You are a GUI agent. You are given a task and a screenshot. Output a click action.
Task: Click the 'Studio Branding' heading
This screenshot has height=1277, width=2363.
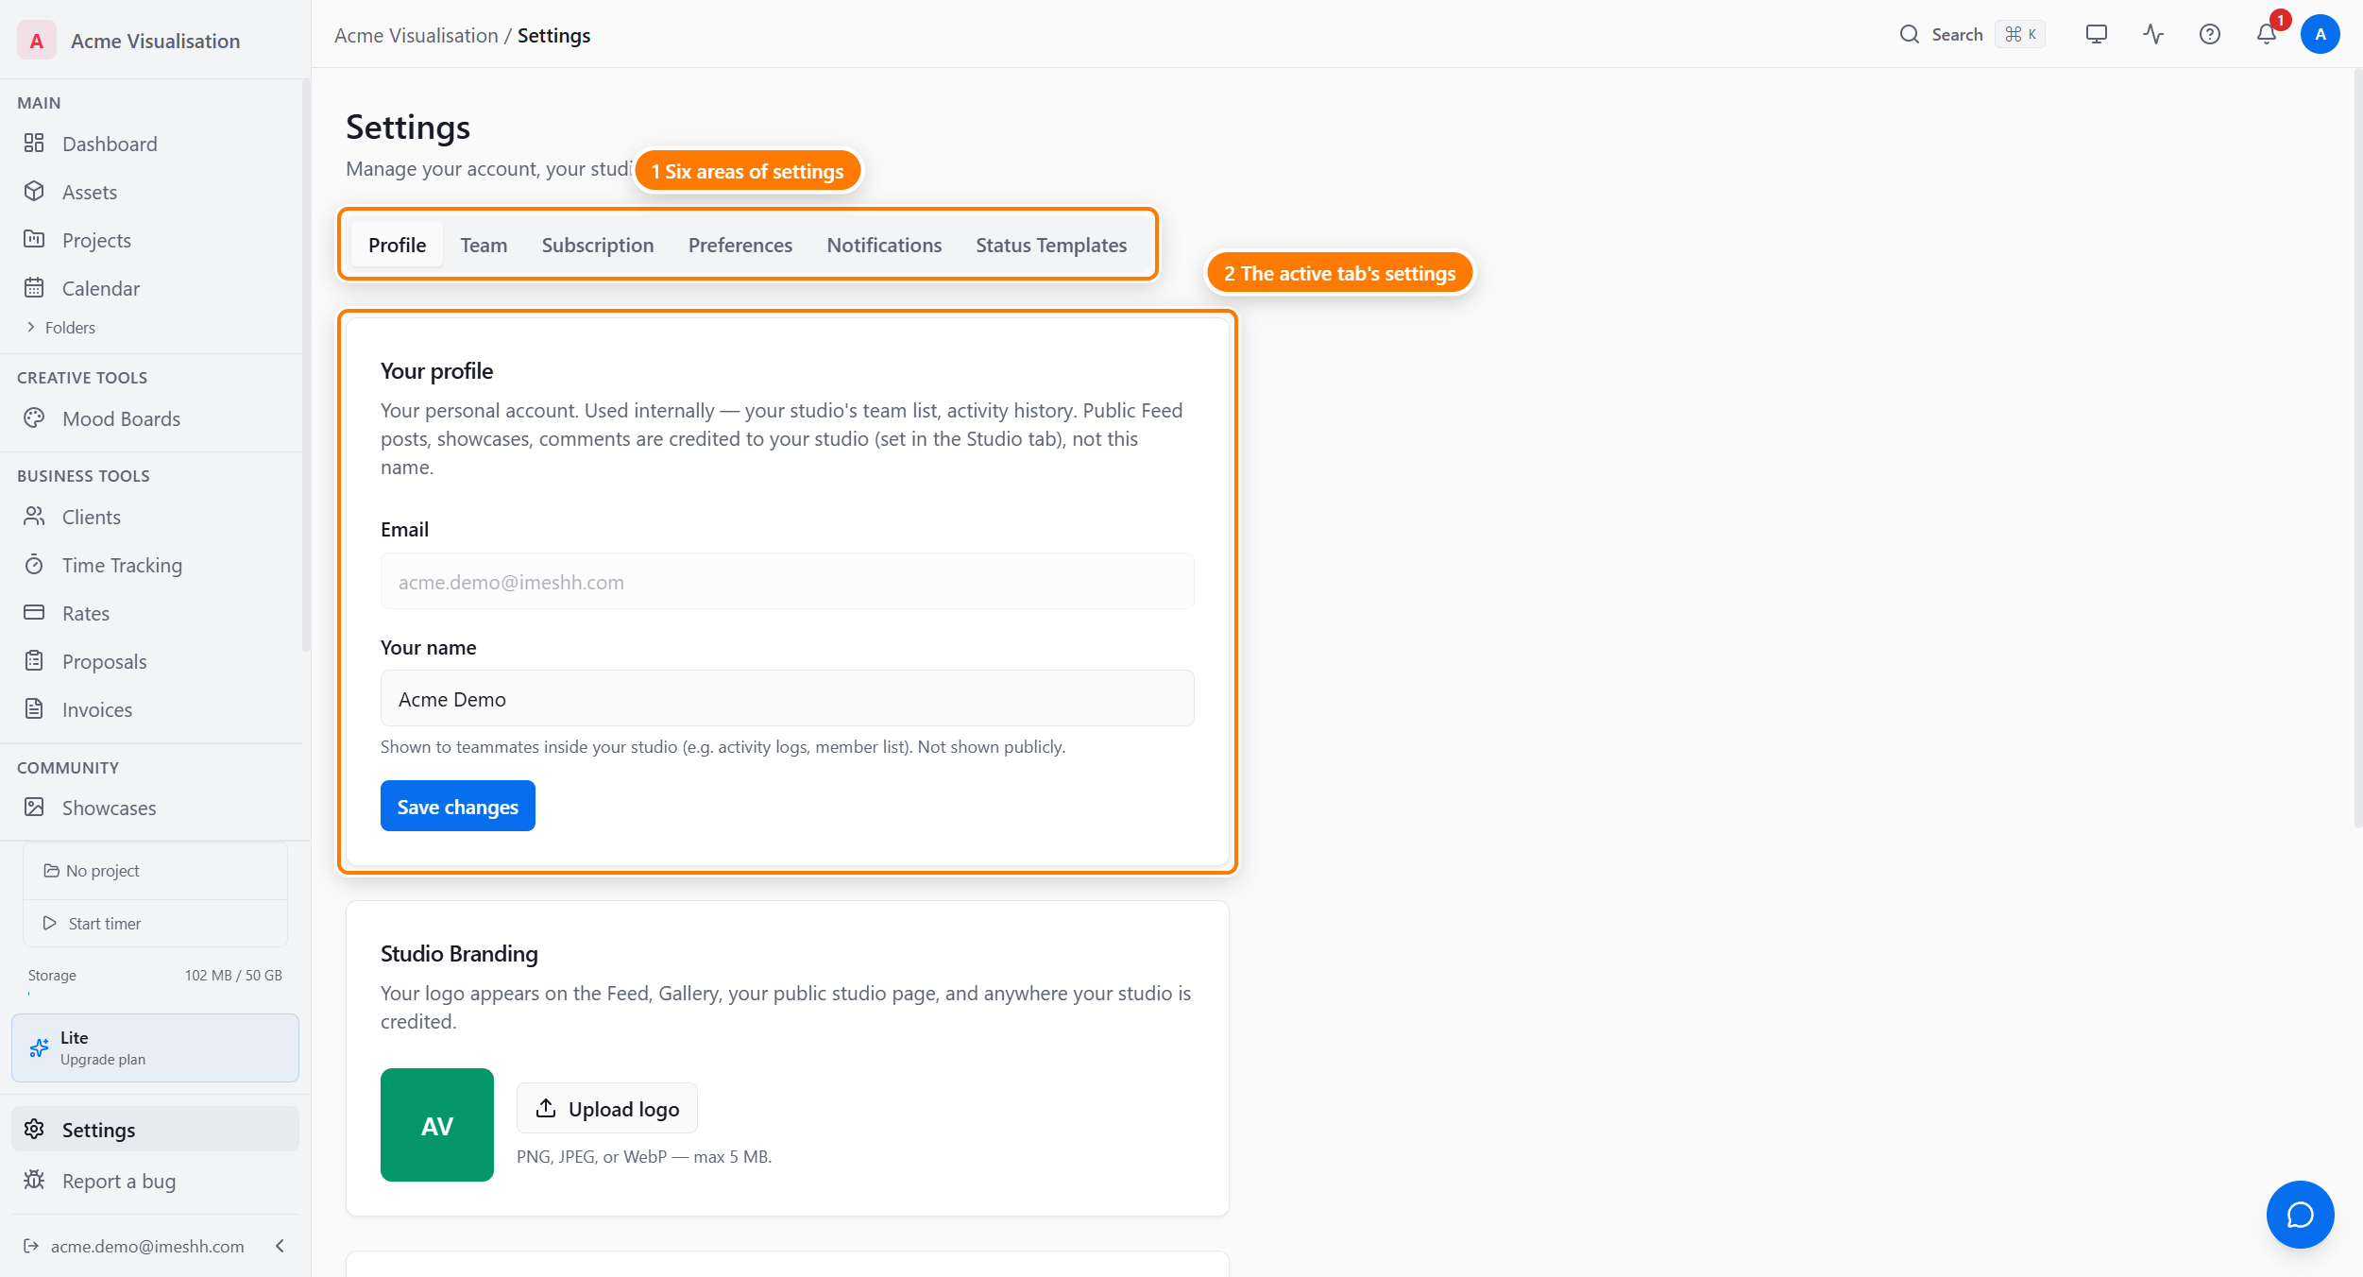pyautogui.click(x=459, y=953)
